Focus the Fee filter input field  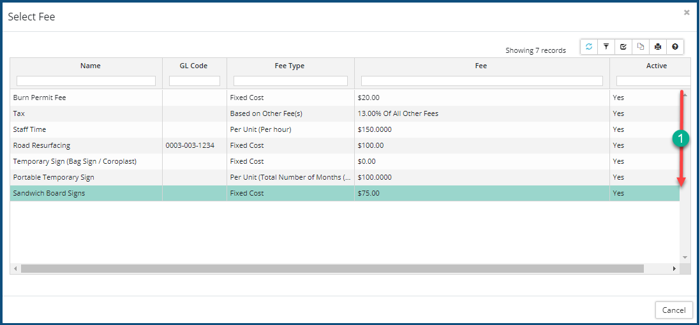(482, 81)
